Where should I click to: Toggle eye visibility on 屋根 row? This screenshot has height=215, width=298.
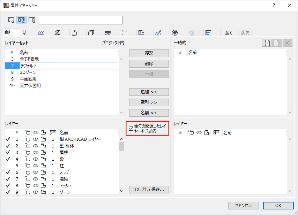pyautogui.click(x=36, y=153)
